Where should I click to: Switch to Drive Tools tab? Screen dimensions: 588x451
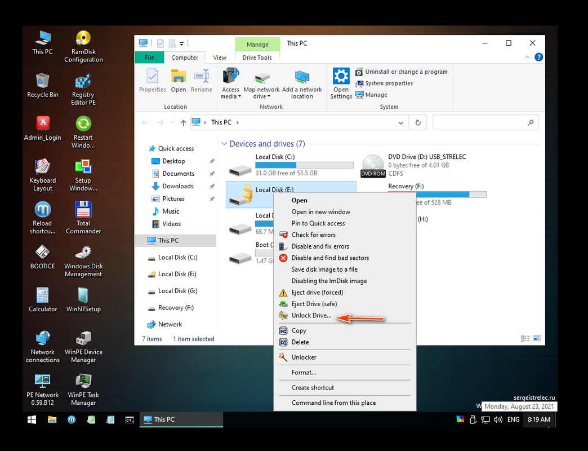point(257,58)
